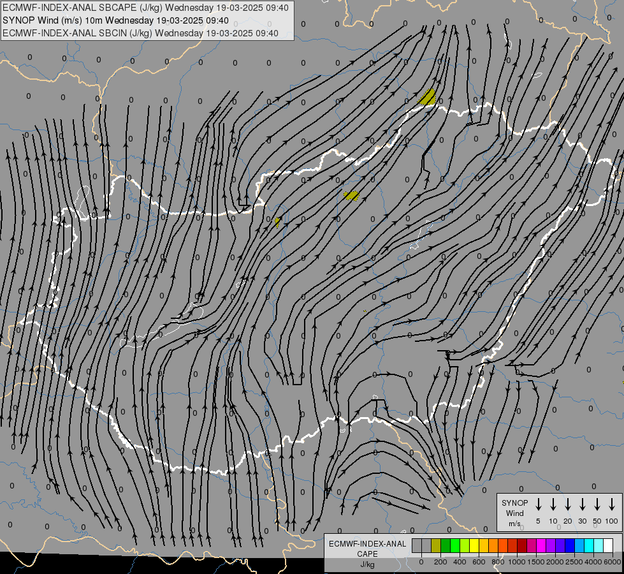Click the 5 m/s wind arrow symbol
The width and height of the screenshot is (624, 574).
click(x=539, y=504)
